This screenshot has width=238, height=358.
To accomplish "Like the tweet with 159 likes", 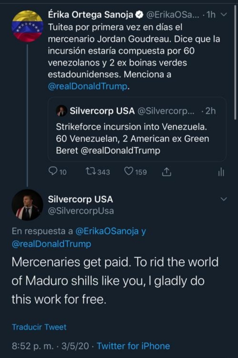I will (129, 171).
